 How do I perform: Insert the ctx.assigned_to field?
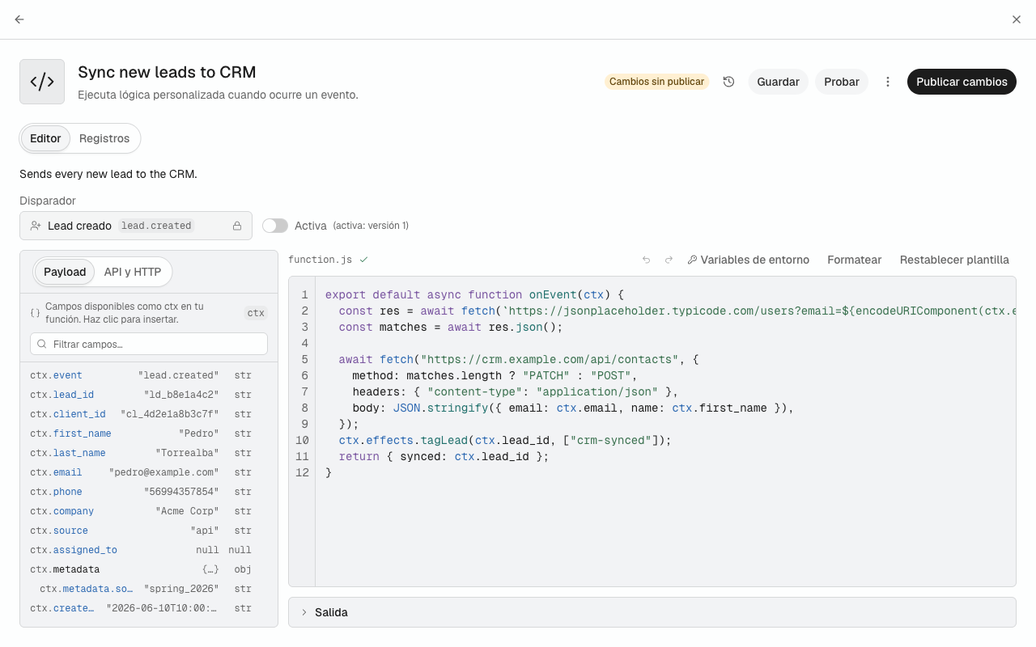(149, 550)
